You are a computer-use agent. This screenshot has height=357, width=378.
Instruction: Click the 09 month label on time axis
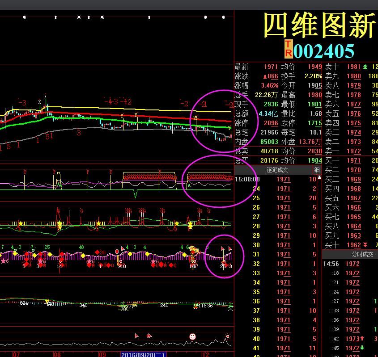[102, 354]
